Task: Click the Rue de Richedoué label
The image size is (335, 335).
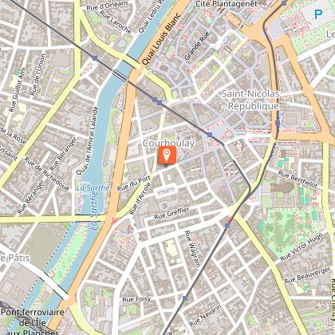Action: click(47, 174)
